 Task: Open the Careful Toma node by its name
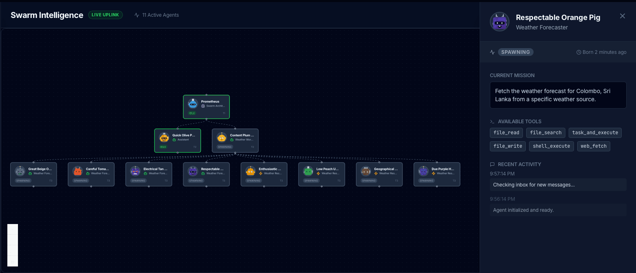98,169
